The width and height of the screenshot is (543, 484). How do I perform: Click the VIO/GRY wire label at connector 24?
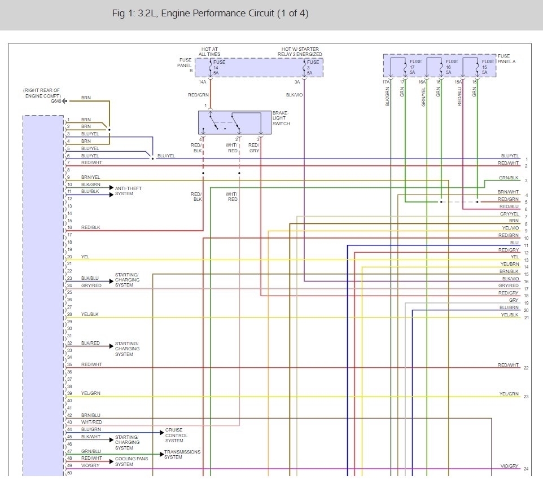coord(509,465)
